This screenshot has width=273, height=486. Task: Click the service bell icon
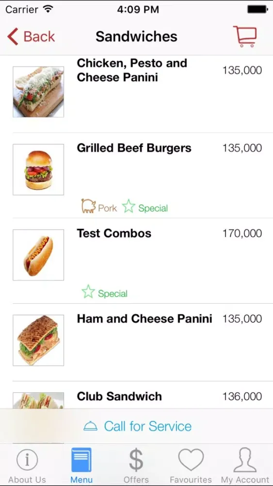[x=91, y=427]
